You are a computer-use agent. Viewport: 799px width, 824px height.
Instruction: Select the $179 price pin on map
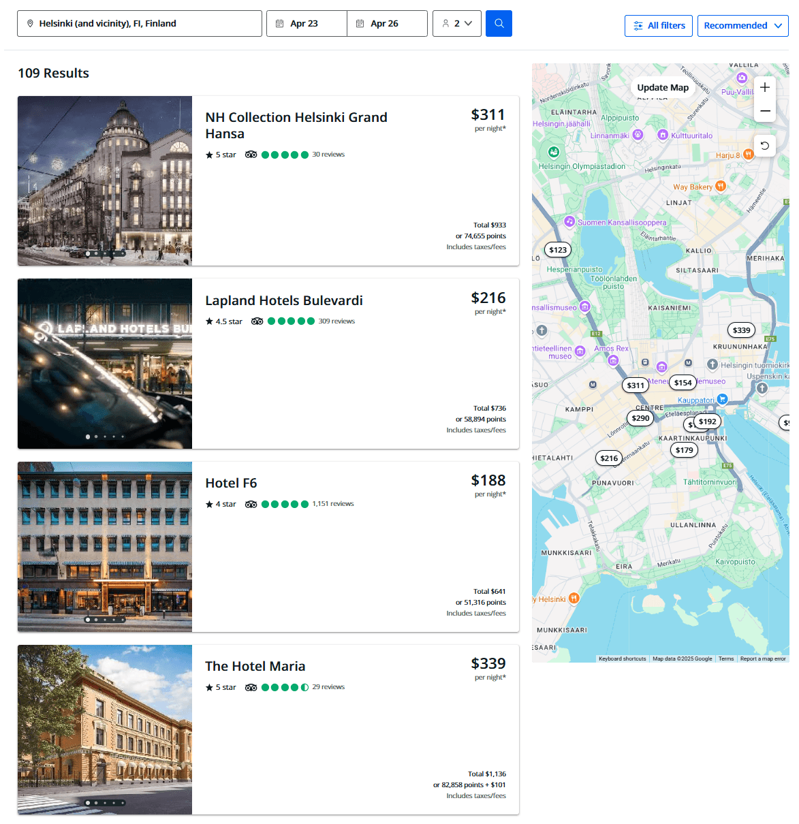click(684, 450)
